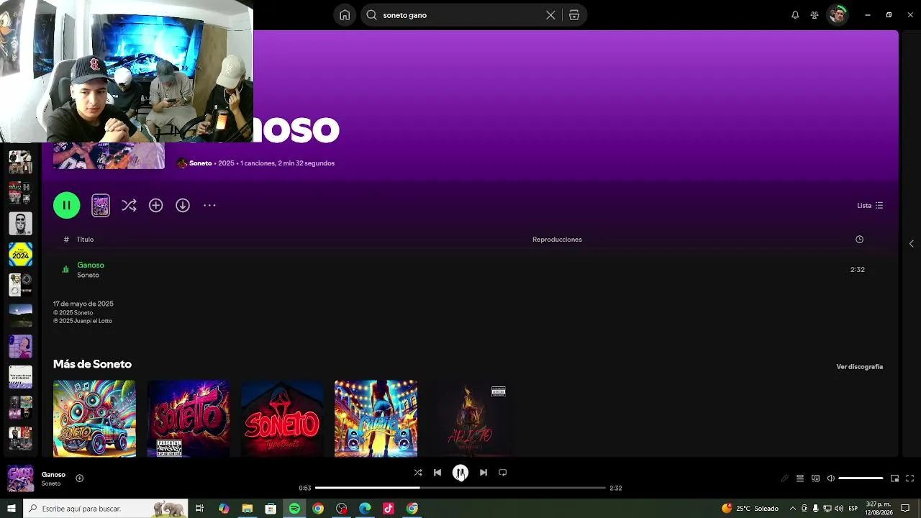Screen dimensions: 921x518
Task: Toggle shuffle in the album action row
Action: 129,206
